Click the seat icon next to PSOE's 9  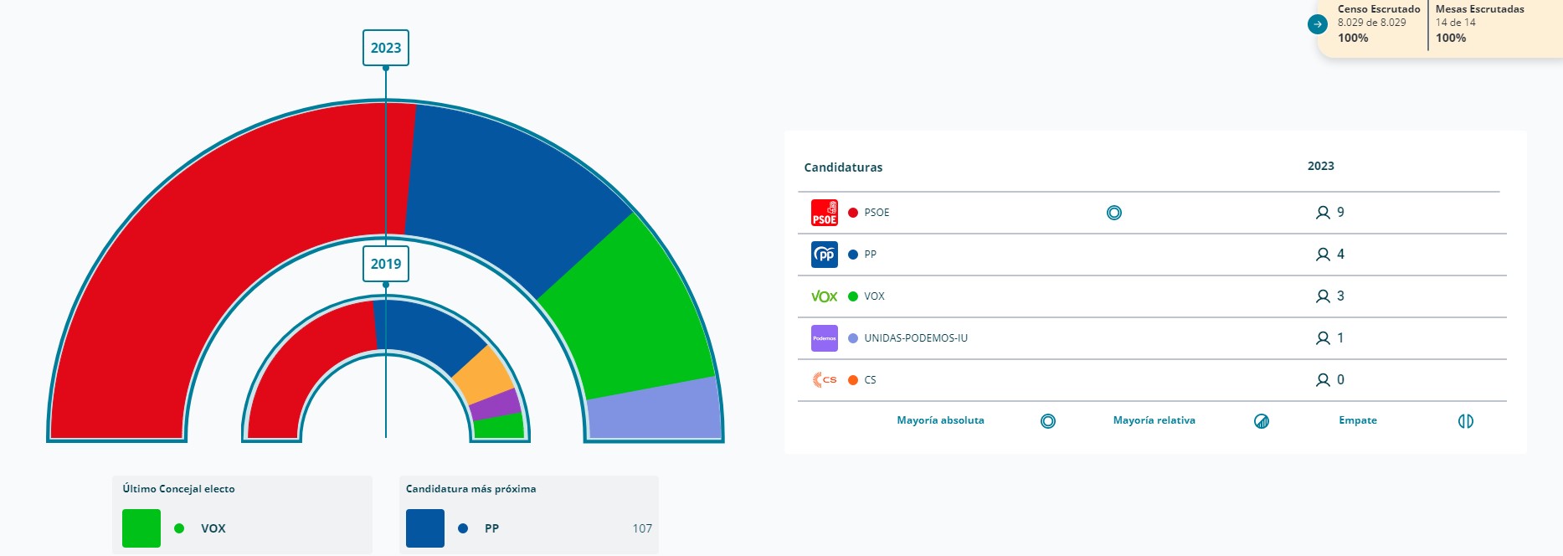[x=1323, y=213]
